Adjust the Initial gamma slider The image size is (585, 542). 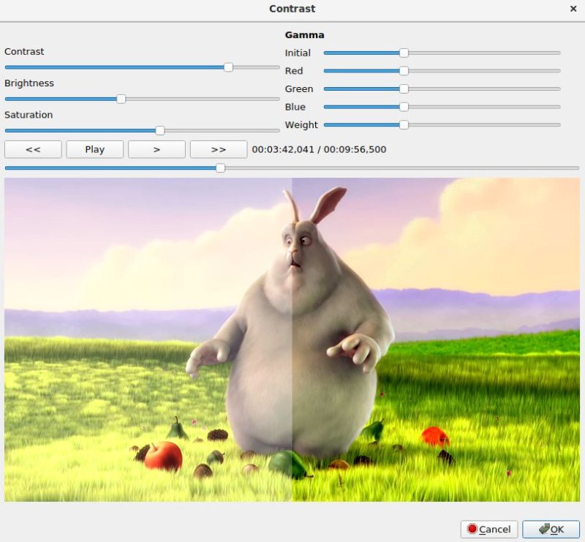pyautogui.click(x=404, y=52)
